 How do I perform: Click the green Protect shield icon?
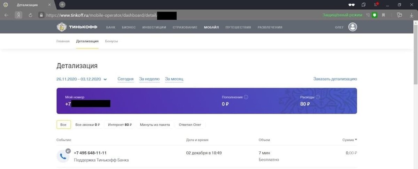tap(375, 15)
